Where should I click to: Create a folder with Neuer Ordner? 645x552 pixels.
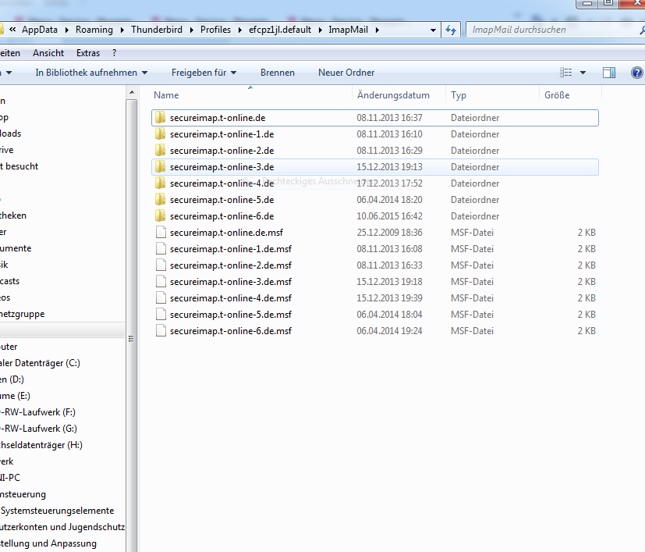(x=346, y=73)
